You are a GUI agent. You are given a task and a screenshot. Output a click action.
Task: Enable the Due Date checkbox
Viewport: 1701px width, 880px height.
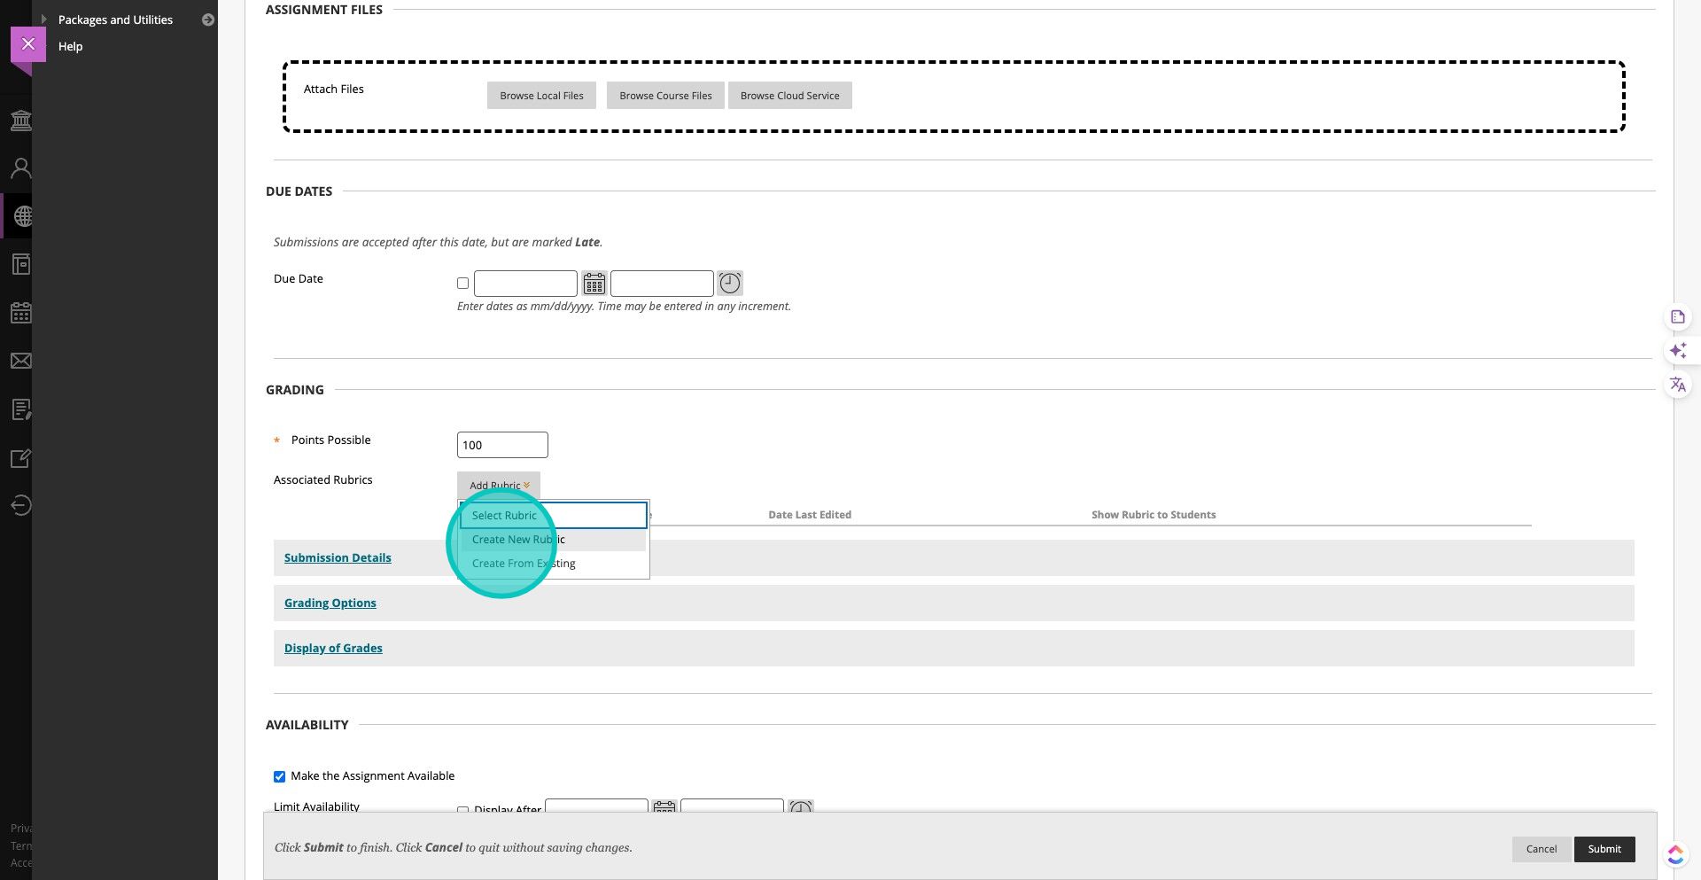[x=462, y=284]
